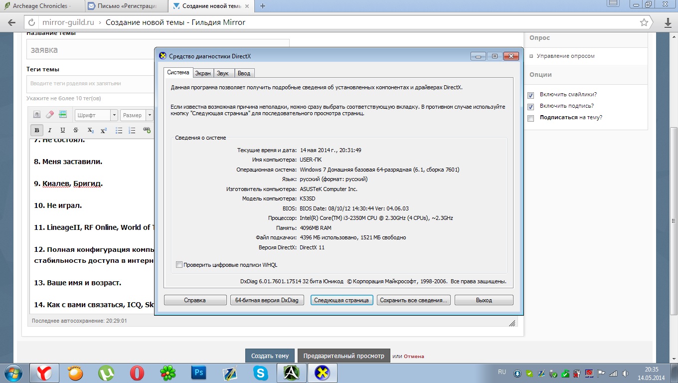Apply strikethrough in the editor toolbar
This screenshot has height=383, width=678.
[x=76, y=130]
